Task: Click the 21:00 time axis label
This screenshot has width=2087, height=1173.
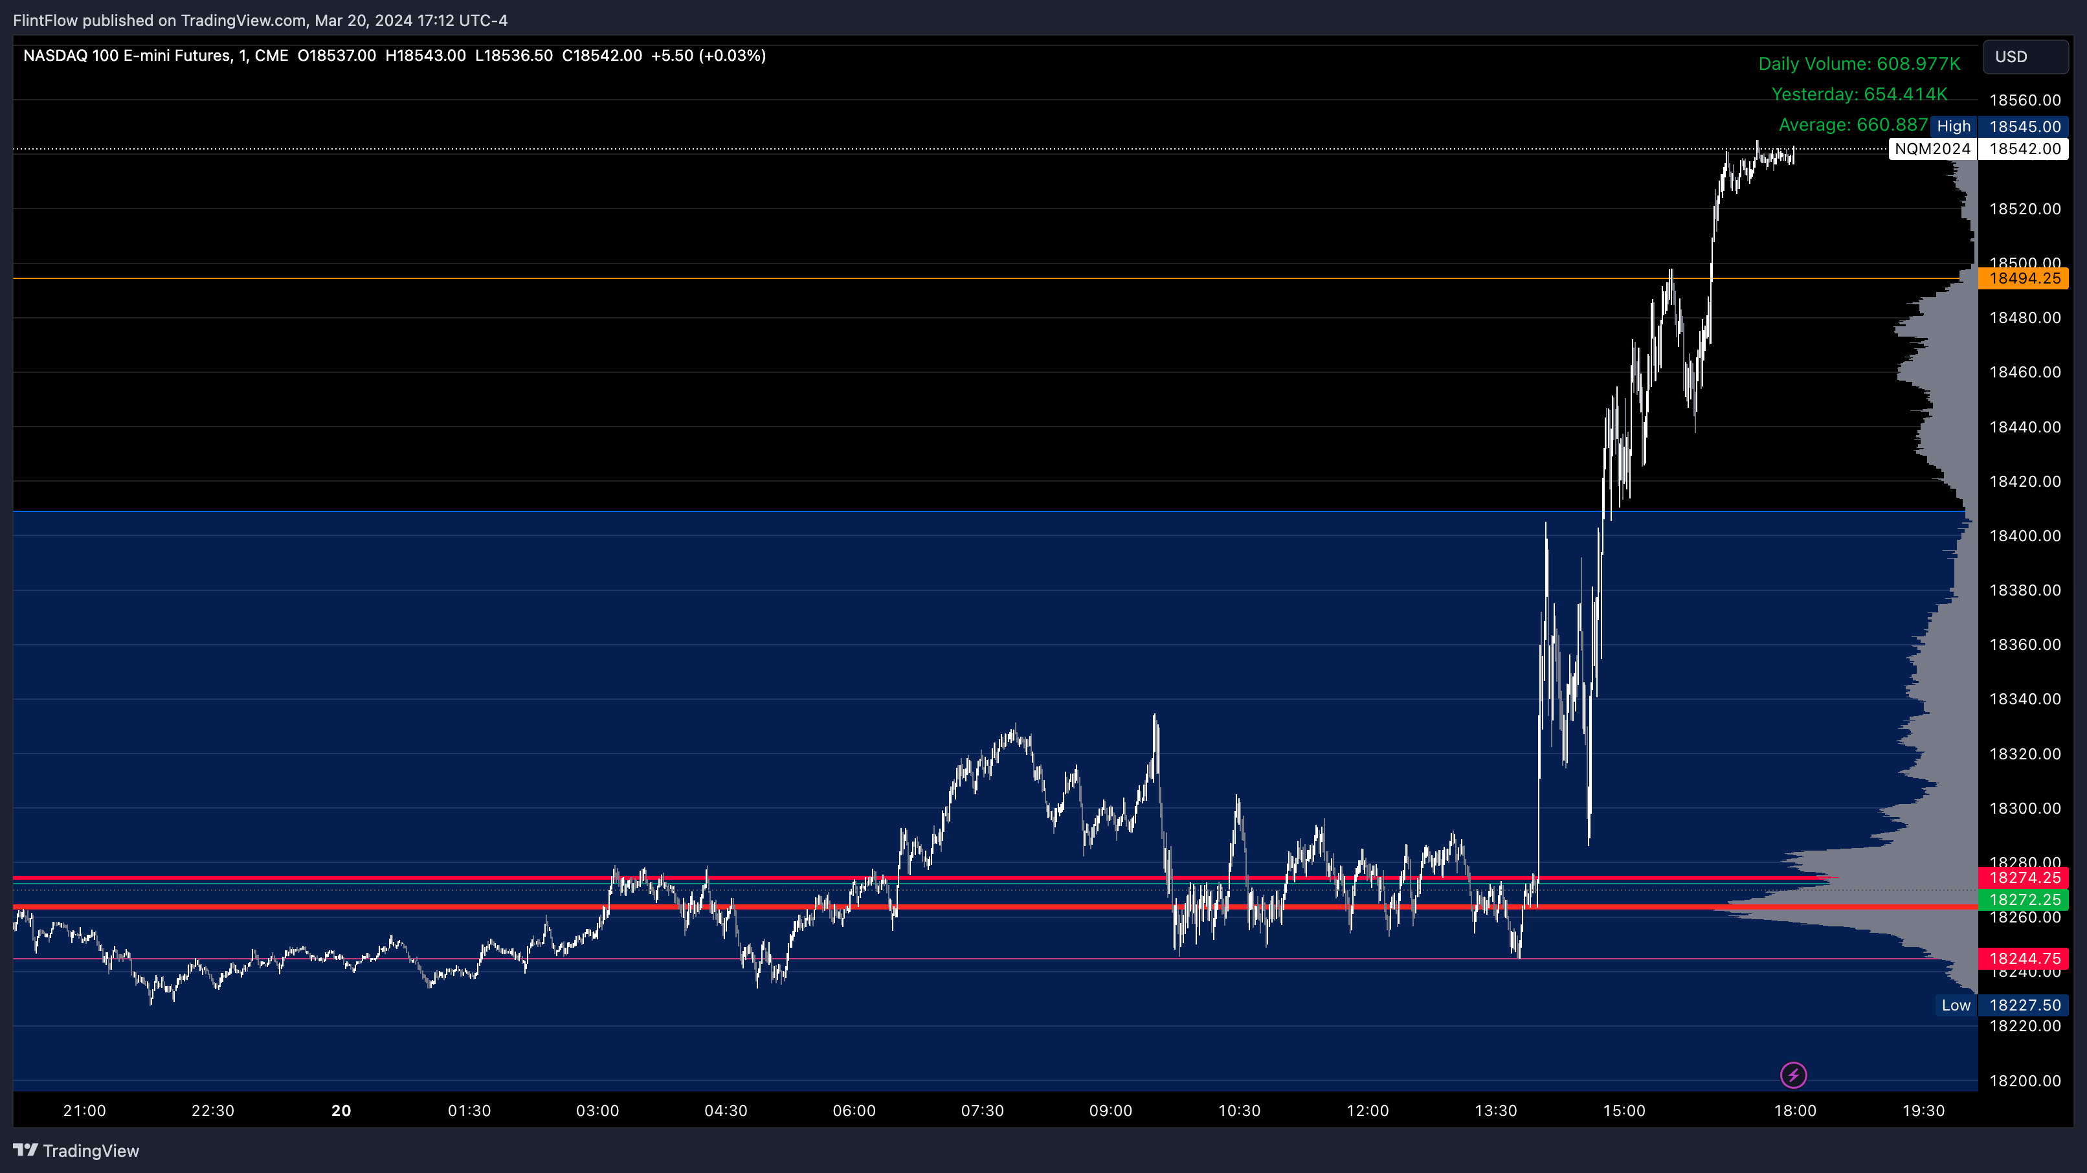Action: (x=84, y=1111)
